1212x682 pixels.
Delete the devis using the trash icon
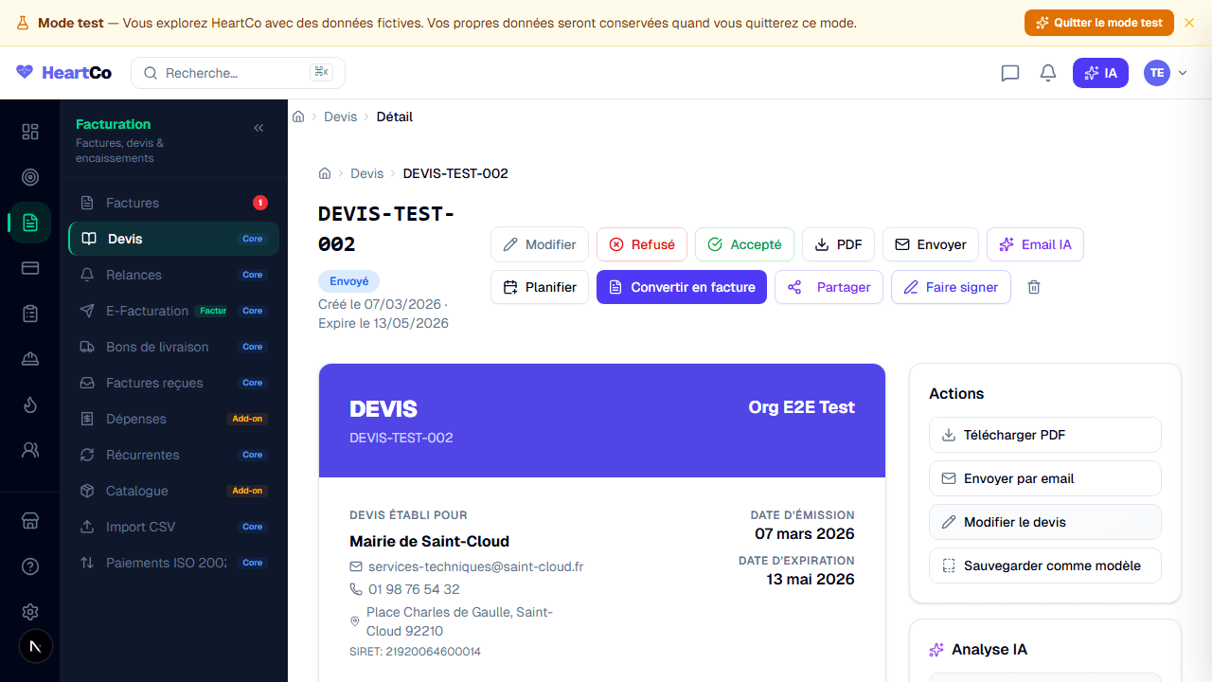1034,287
